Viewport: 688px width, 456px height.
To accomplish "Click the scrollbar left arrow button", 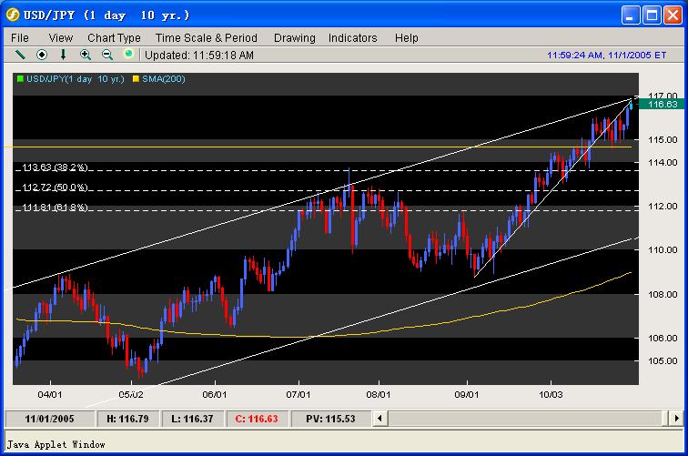I will [380, 419].
